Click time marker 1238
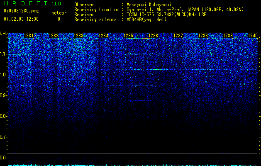 pos(203,36)
